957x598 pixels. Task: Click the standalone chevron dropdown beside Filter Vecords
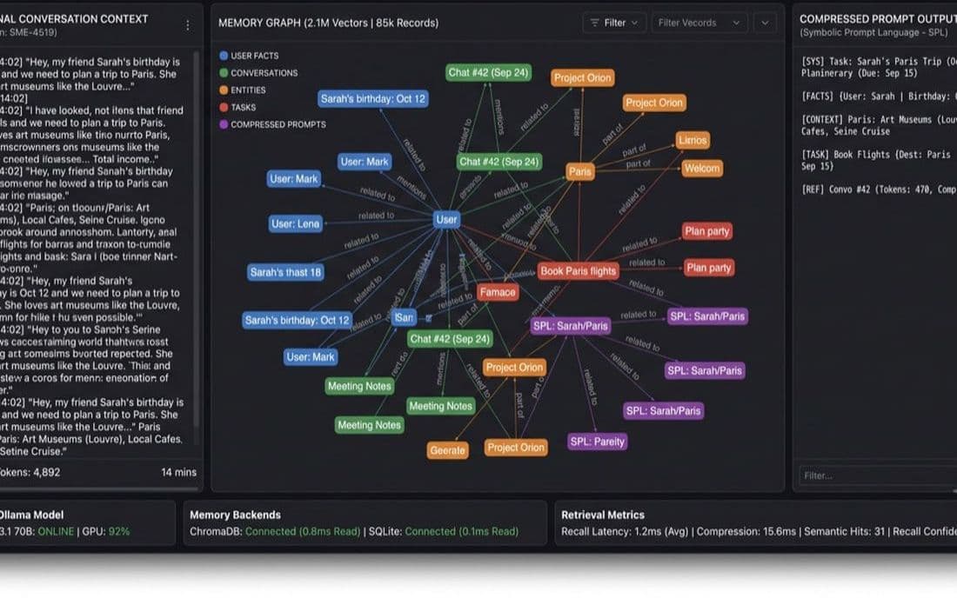point(765,23)
